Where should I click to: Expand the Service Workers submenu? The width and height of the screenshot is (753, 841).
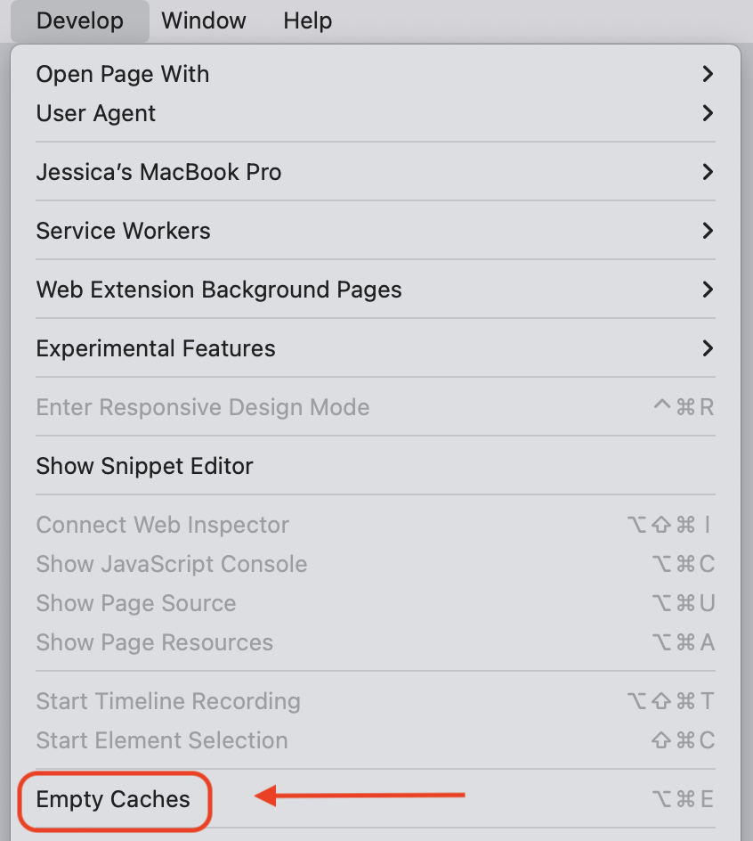pos(123,230)
